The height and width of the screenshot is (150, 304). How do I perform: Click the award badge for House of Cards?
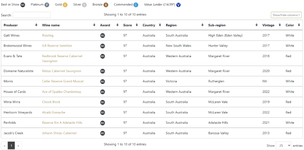[x=102, y=92]
